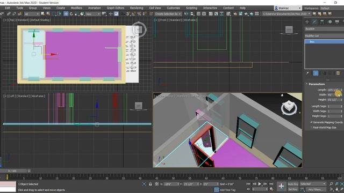Click the time slider 0 / 100 handle

click(13, 171)
